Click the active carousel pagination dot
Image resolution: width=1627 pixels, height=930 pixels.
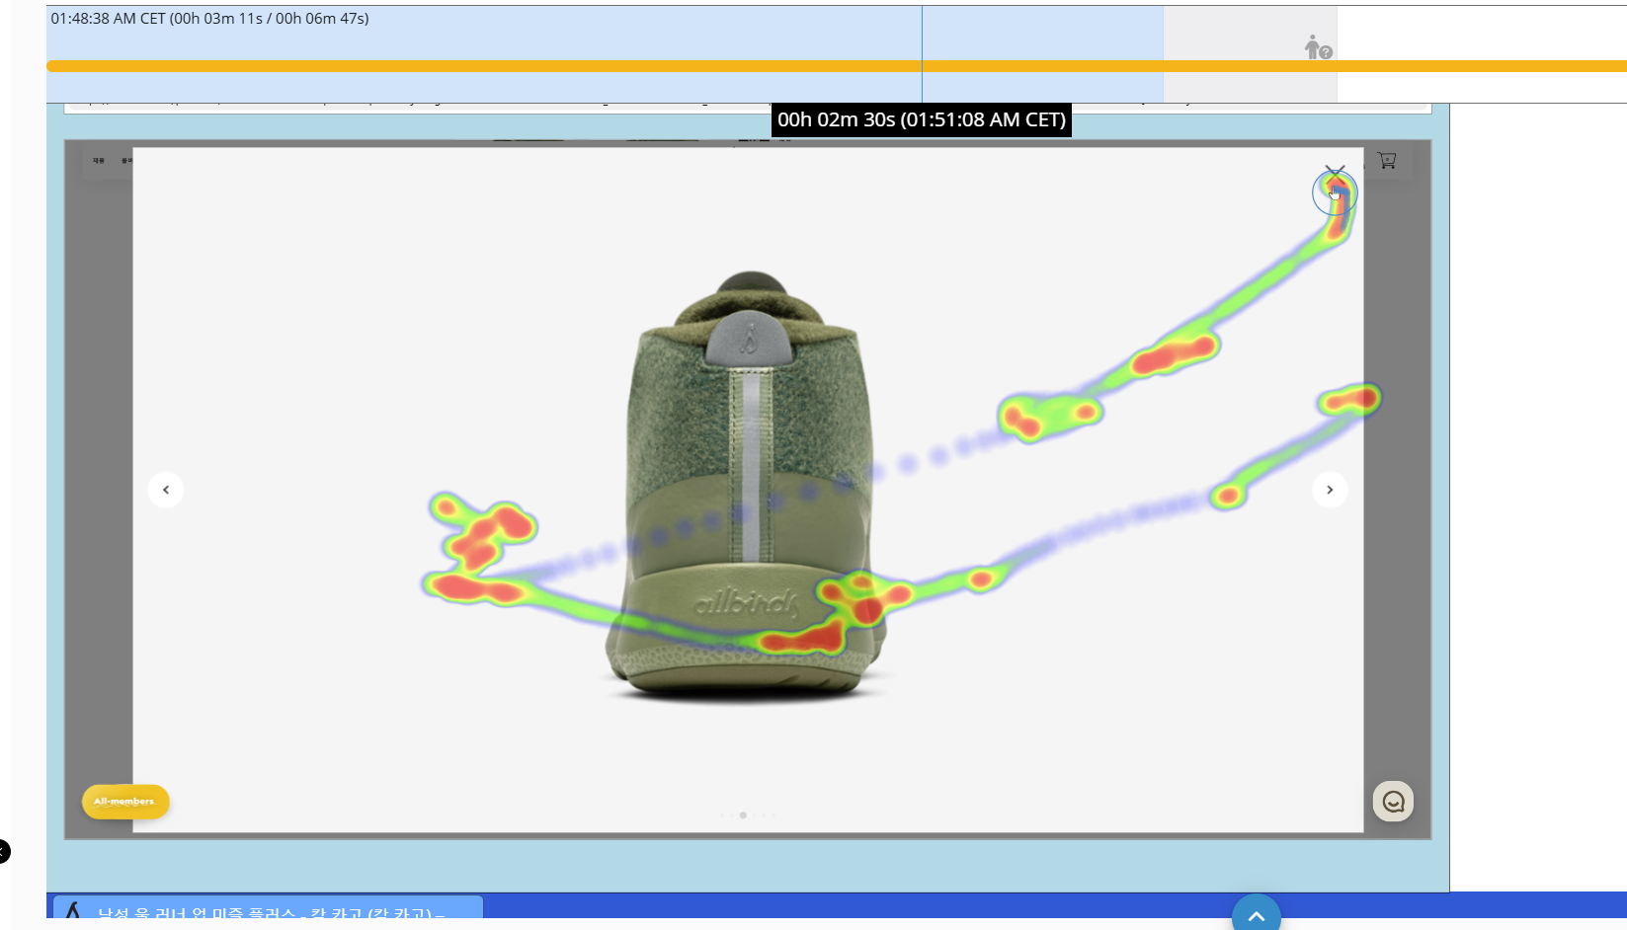click(x=743, y=815)
